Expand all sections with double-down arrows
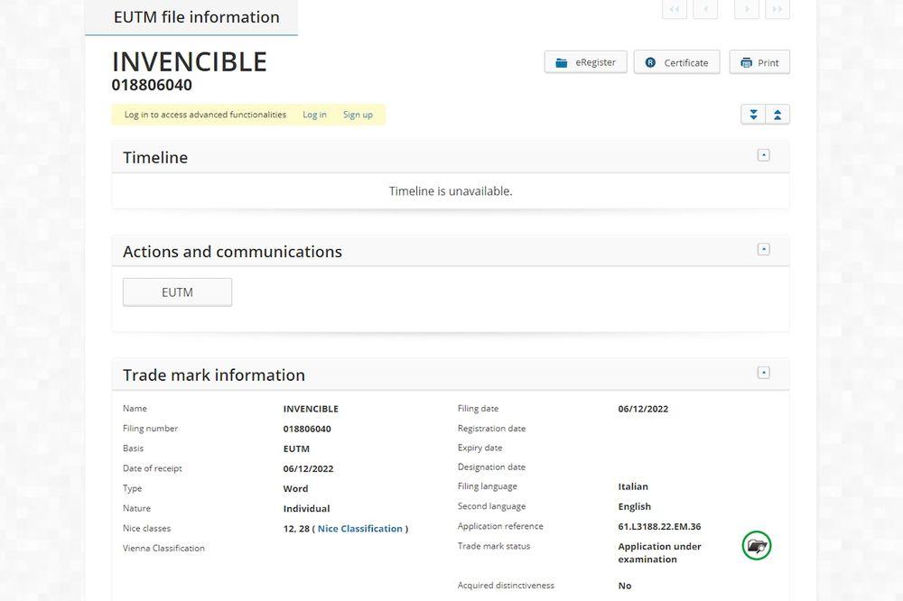Screen dimensions: 903x601 pyautogui.click(x=752, y=115)
